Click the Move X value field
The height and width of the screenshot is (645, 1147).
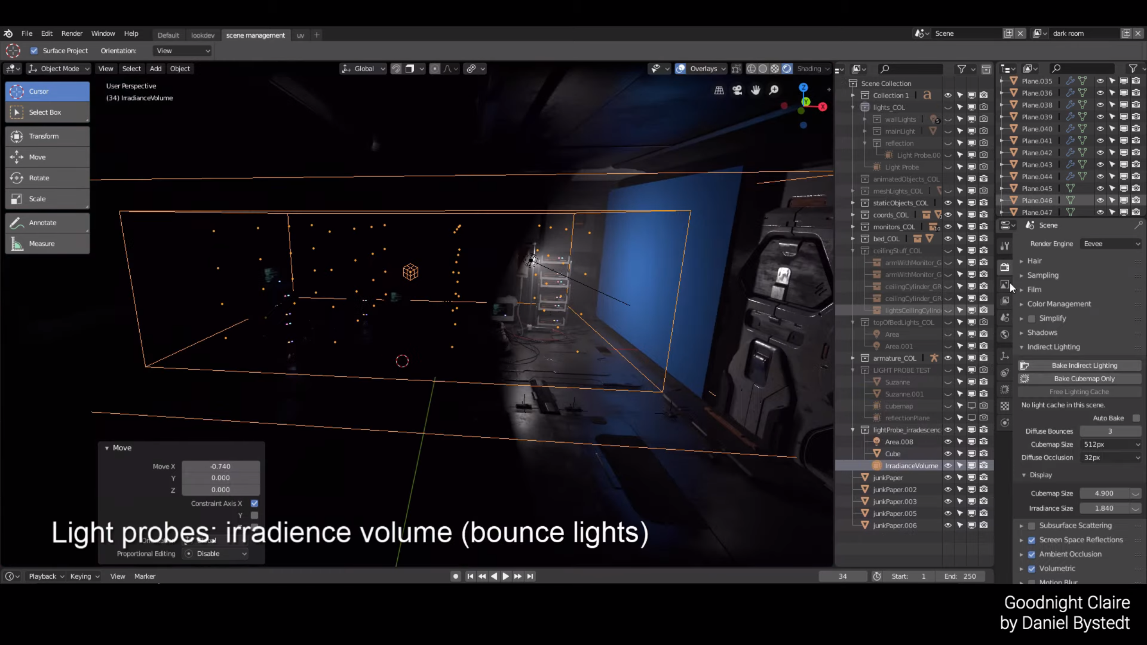click(x=220, y=466)
